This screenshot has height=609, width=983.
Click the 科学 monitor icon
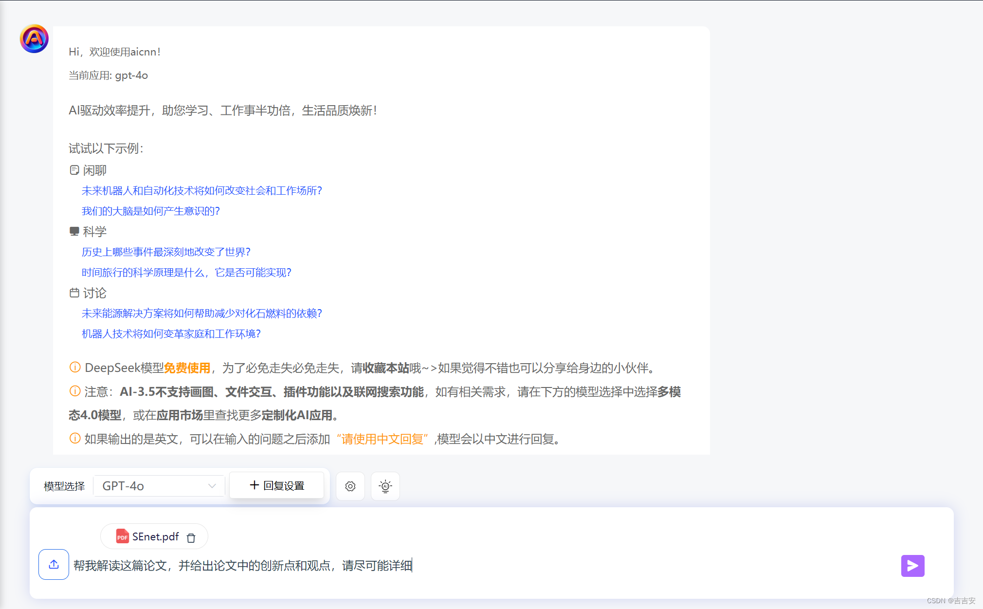tap(73, 231)
